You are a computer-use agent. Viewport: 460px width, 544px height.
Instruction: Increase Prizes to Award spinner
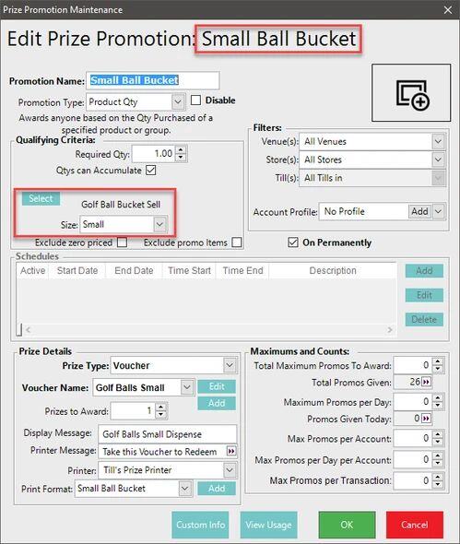pyautogui.click(x=160, y=408)
